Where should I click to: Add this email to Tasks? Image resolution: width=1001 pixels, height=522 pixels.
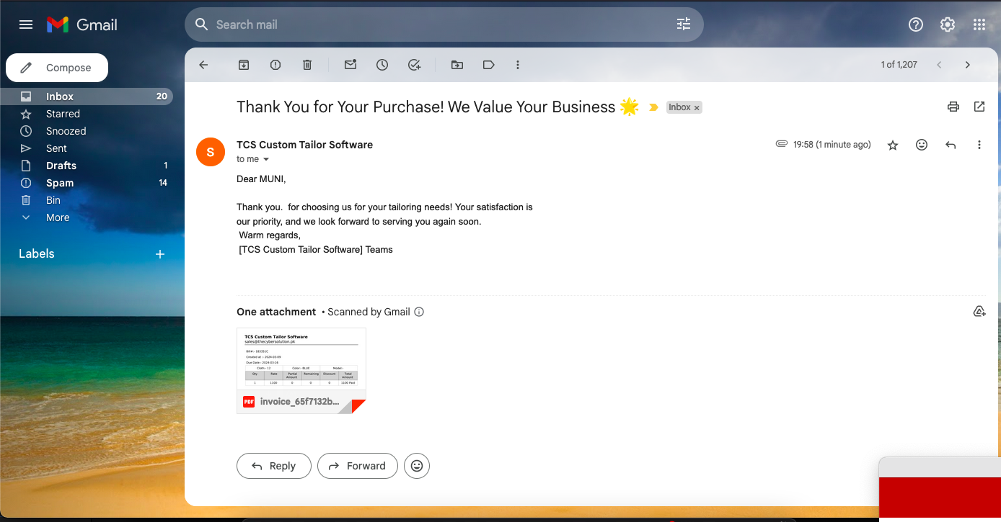coord(414,65)
